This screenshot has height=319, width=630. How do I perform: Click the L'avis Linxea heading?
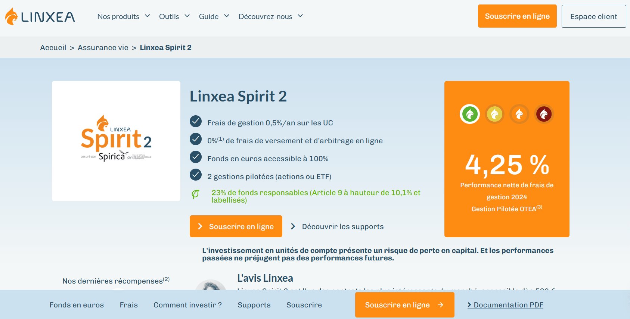265,278
